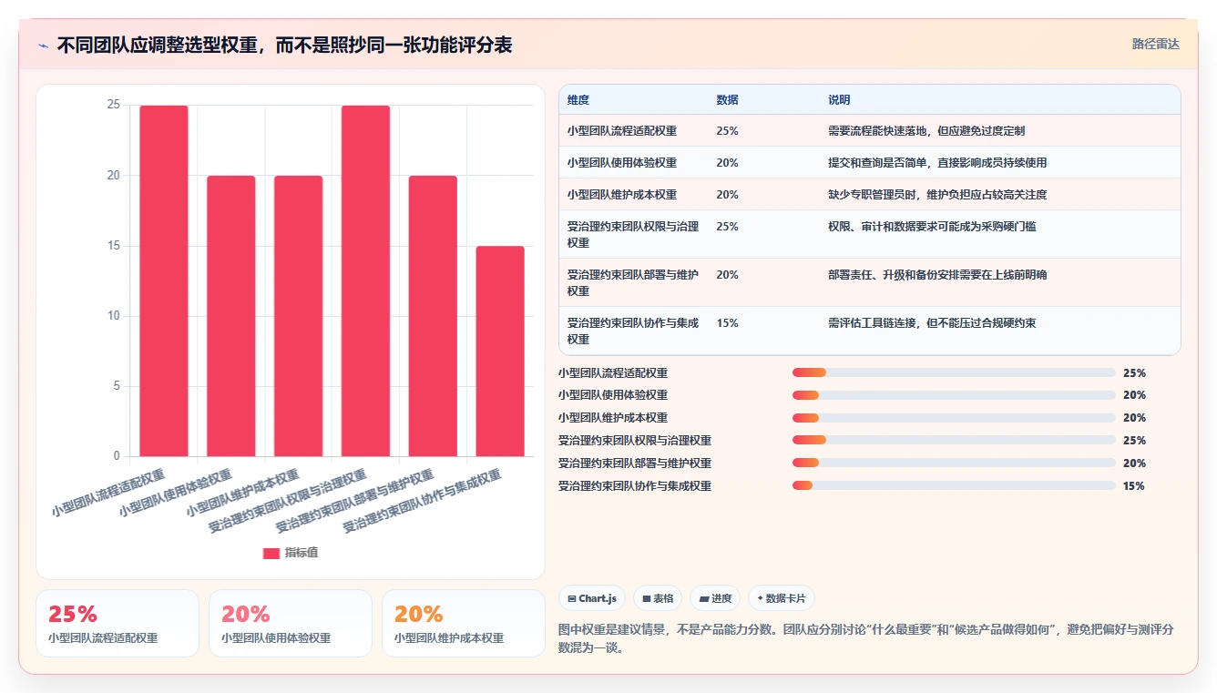Toggle the 指标值 legend entry in the chart
Viewport: 1217px width, 693px height.
[291, 553]
